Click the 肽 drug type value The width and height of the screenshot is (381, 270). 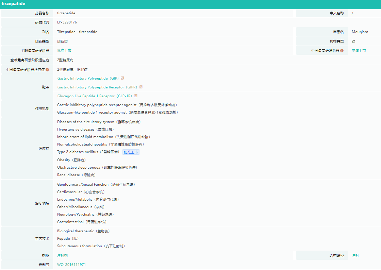coord(353,41)
